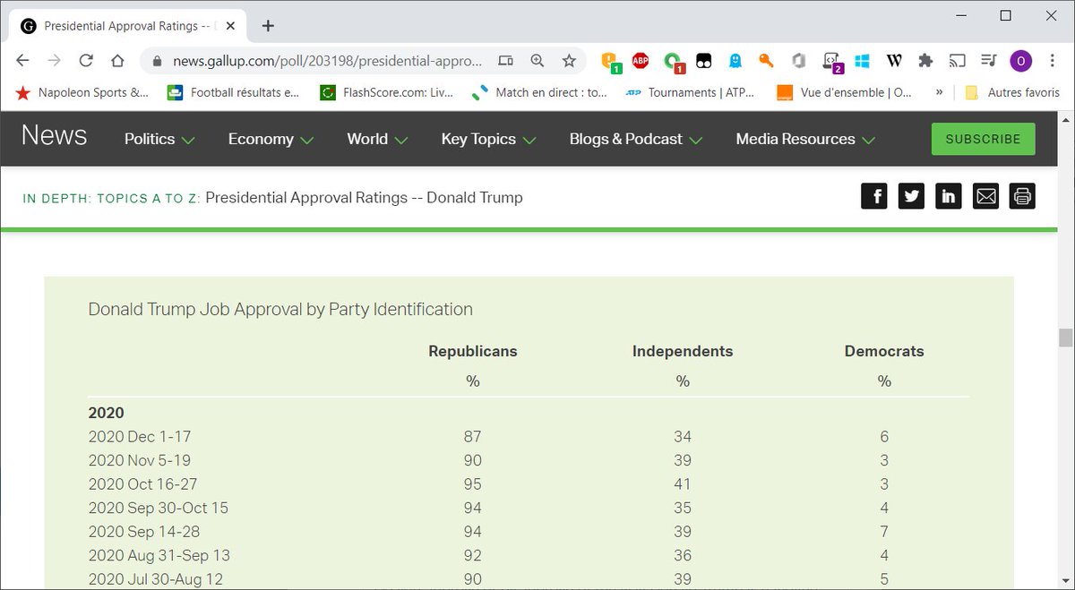Expand the Politics menu
This screenshot has width=1075, height=590.
(159, 139)
